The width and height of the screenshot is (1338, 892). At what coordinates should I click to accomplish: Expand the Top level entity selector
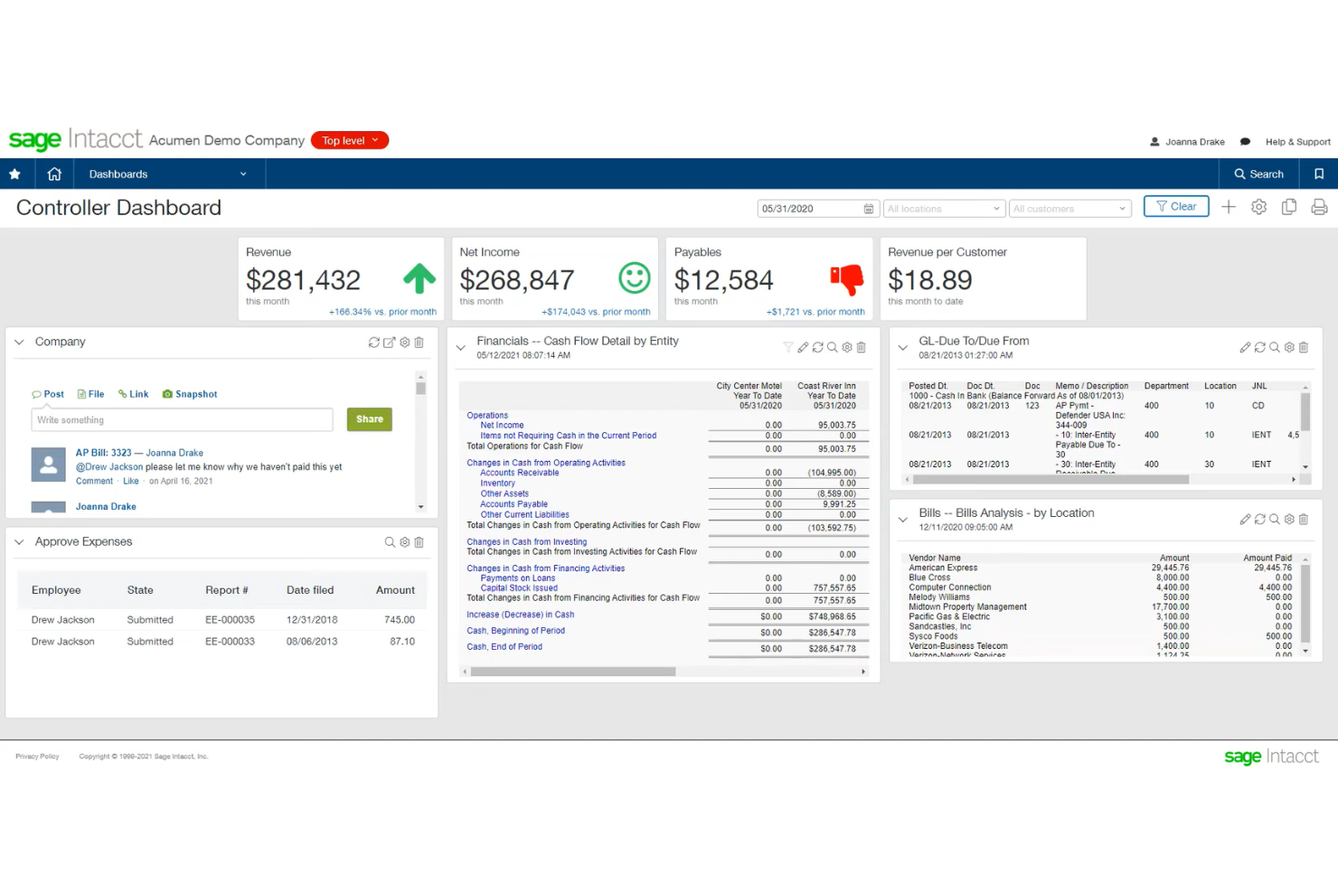[349, 140]
